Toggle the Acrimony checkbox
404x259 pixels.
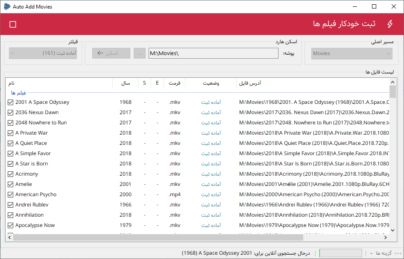click(x=10, y=174)
